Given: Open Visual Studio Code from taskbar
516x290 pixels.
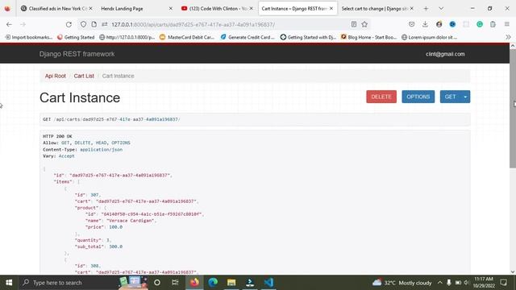Looking at the screenshot, I should point(268,283).
